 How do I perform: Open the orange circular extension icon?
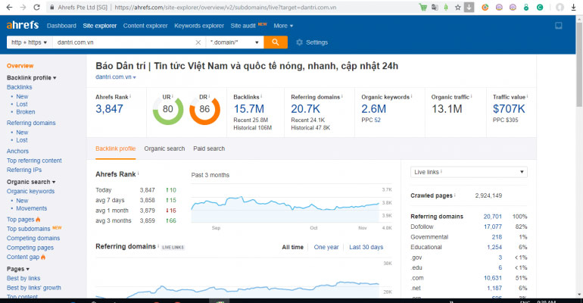485,8
